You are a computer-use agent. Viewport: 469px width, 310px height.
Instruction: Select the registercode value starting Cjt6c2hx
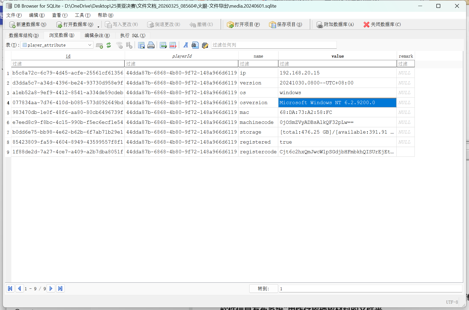pos(337,152)
